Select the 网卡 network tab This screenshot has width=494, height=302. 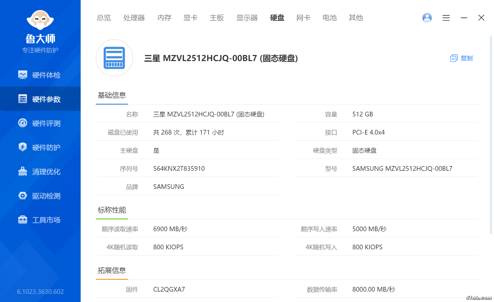tap(303, 18)
